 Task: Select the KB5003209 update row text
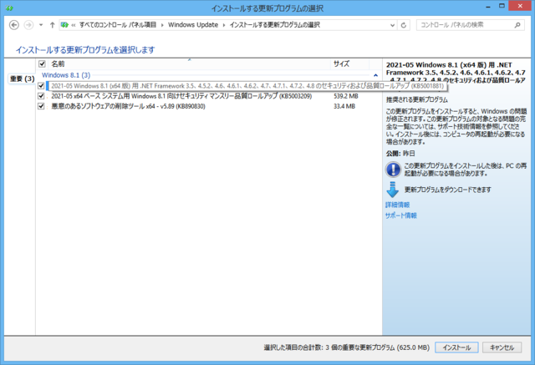pos(181,96)
